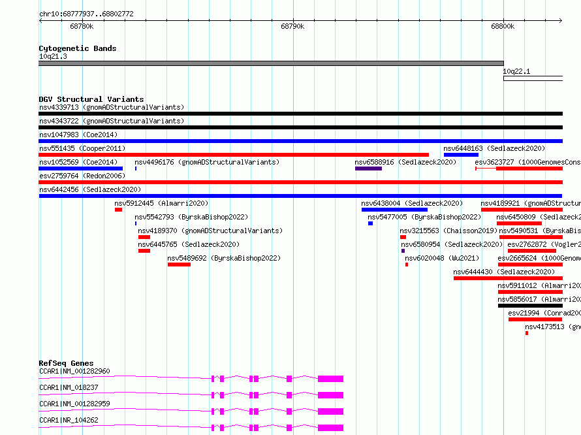Select the 10q22.1 cytogenetic band box

click(x=533, y=78)
